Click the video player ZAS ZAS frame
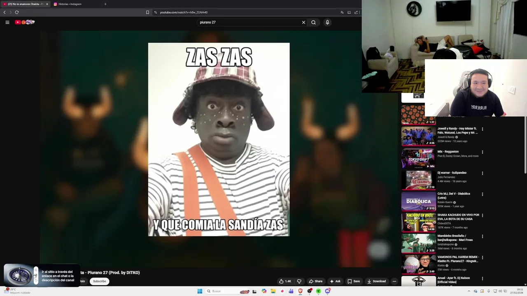Screen dimensions: 527x296 click(219, 139)
